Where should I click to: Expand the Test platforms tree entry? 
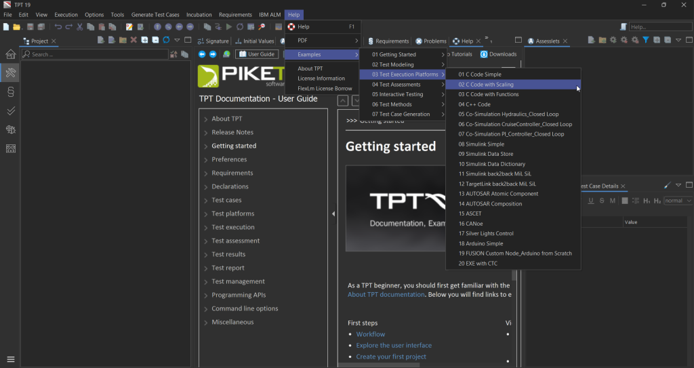pyautogui.click(x=205, y=213)
